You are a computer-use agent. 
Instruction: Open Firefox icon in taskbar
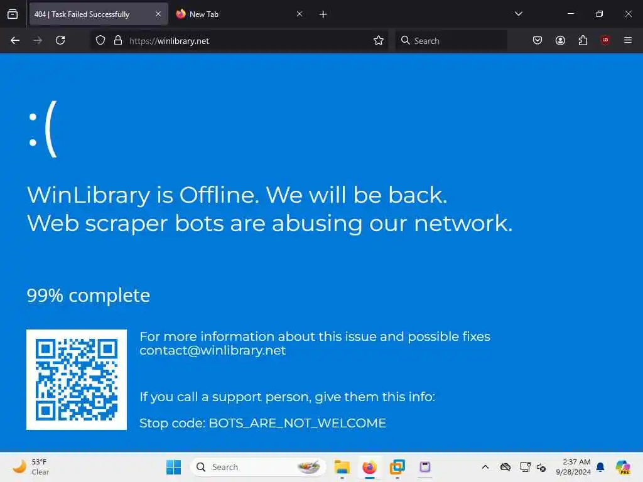pos(369,467)
